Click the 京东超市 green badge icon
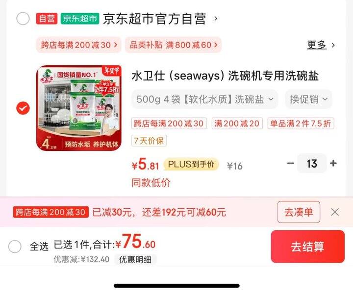Screen dimensions: 353x294 pos(80,19)
